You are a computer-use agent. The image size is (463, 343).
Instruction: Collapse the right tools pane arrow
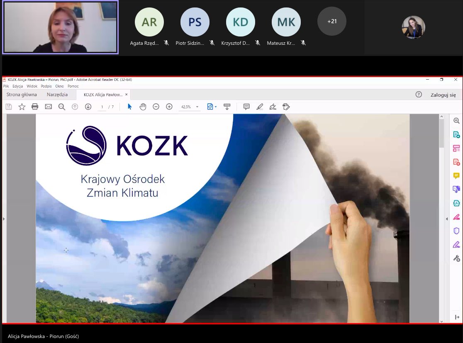[x=447, y=219]
